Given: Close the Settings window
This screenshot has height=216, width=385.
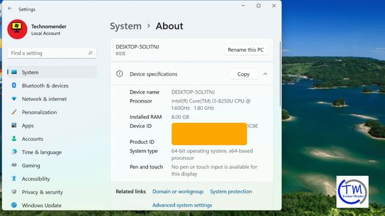Looking at the screenshot, I should tap(274, 5).
